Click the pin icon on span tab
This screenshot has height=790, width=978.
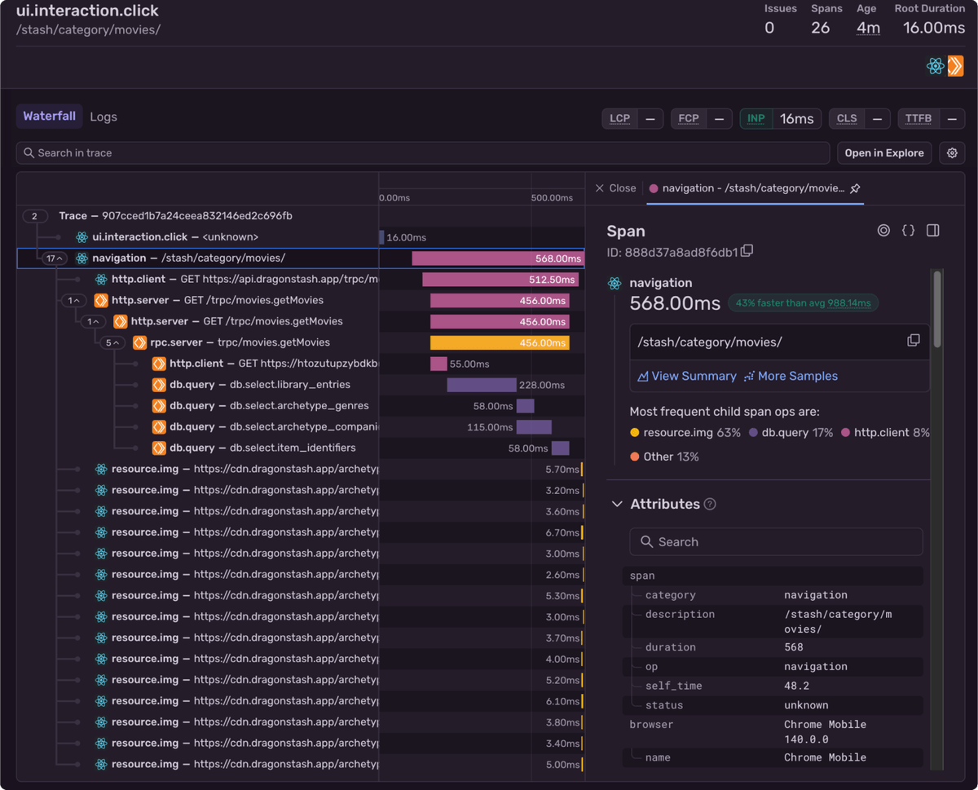pyautogui.click(x=855, y=188)
